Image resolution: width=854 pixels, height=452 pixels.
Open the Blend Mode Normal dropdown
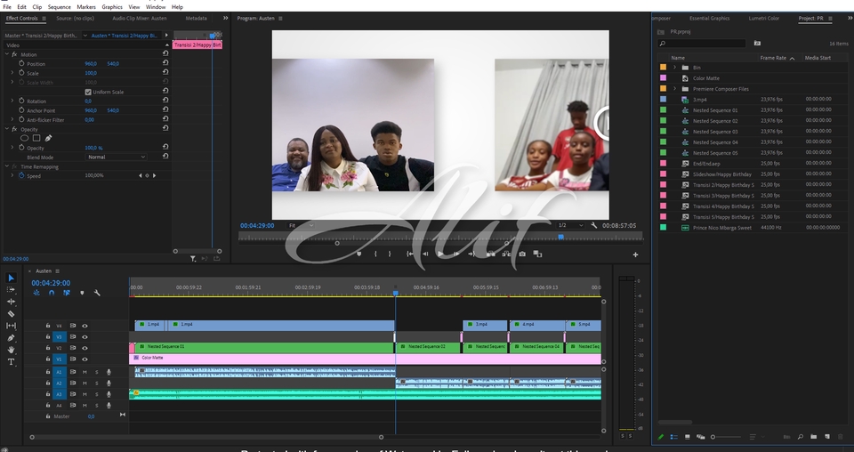(116, 157)
